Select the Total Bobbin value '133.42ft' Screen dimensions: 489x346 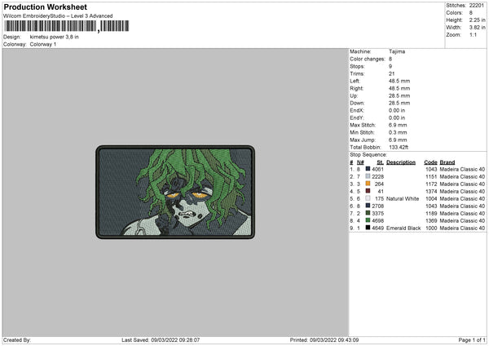tap(399, 147)
